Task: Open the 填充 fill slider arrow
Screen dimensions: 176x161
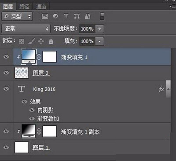Action: [99, 41]
